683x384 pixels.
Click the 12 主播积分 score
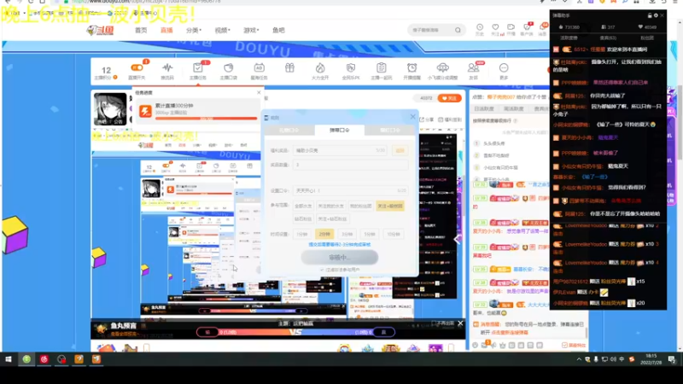click(x=106, y=73)
